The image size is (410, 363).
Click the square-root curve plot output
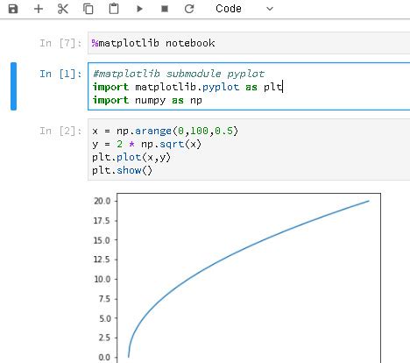249,278
